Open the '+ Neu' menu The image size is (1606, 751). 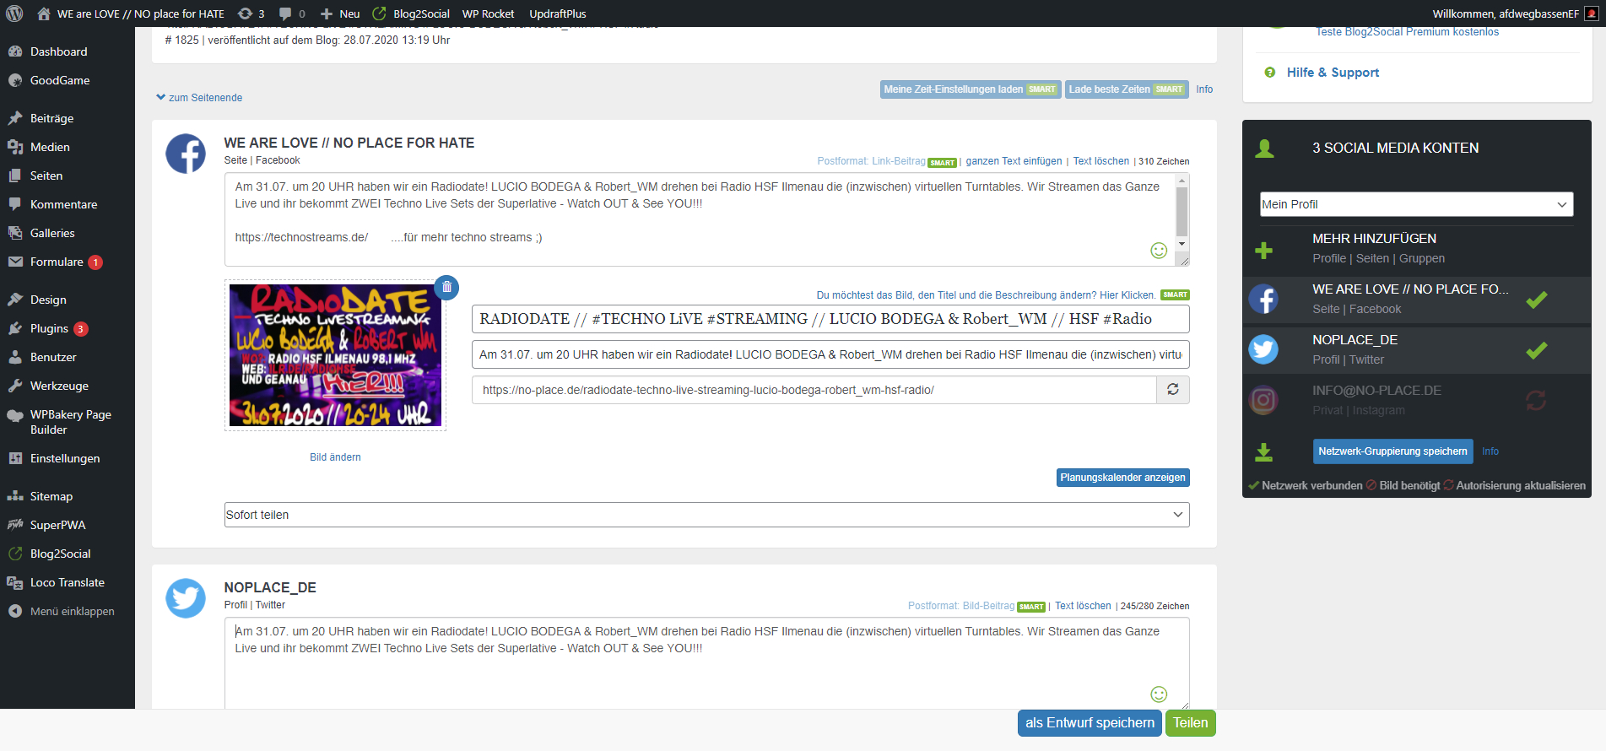pos(340,14)
